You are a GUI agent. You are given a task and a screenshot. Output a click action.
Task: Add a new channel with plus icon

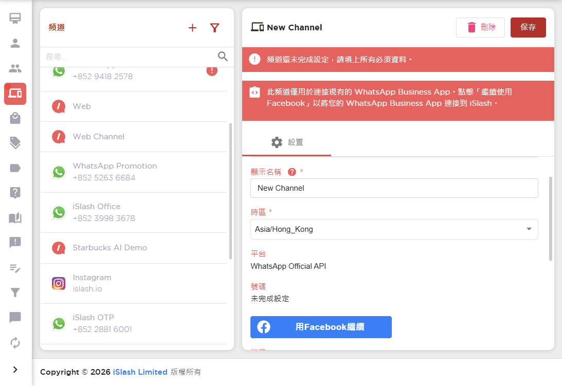192,28
